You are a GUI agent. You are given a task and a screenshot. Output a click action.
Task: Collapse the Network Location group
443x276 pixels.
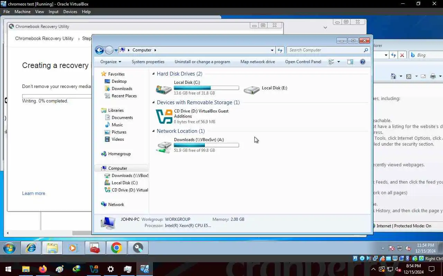pyautogui.click(x=154, y=131)
